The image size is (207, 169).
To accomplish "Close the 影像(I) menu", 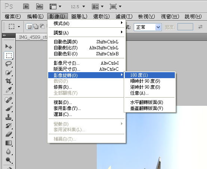I will (57, 16).
